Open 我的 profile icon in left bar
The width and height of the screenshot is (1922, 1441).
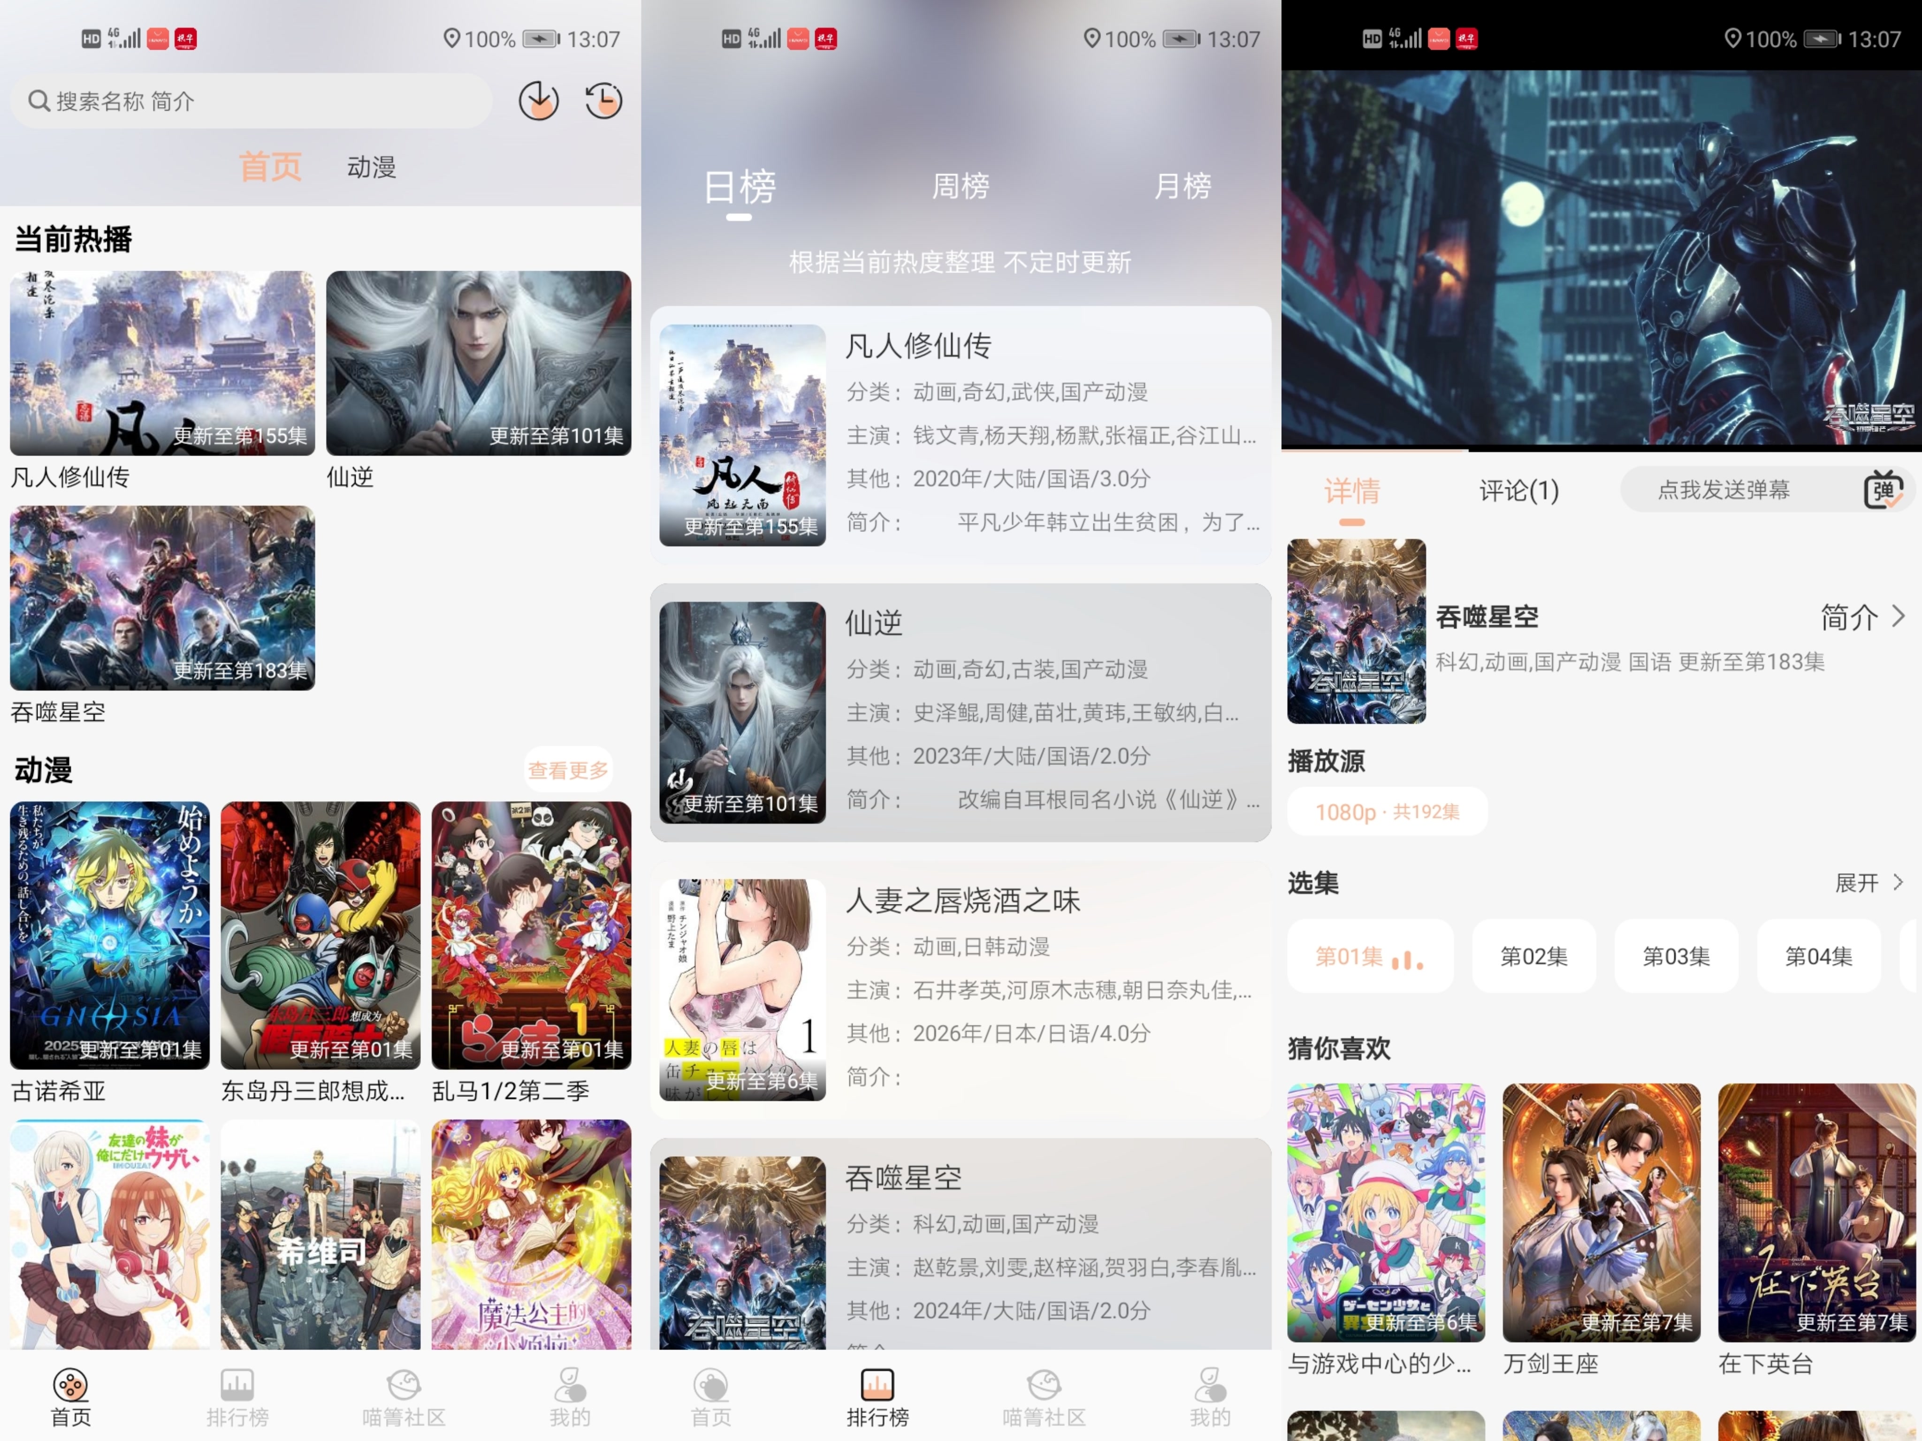569,1385
